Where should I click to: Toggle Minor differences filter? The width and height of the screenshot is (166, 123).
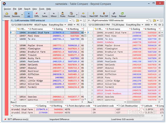54,15
